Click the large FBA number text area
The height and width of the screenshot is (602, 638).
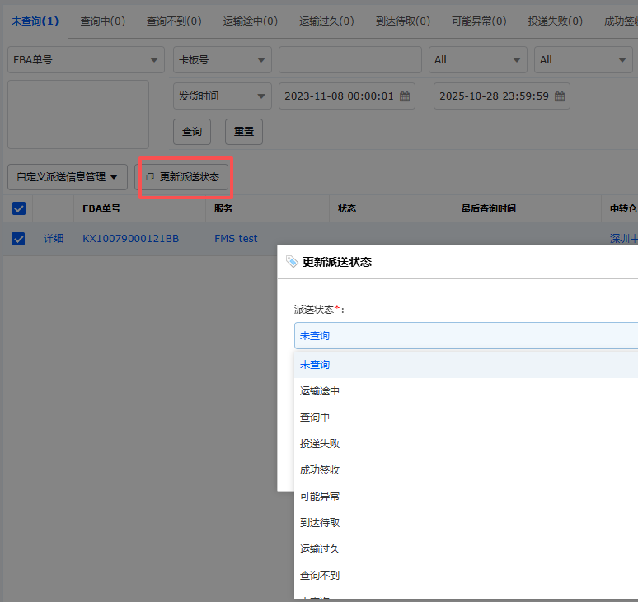(78, 114)
